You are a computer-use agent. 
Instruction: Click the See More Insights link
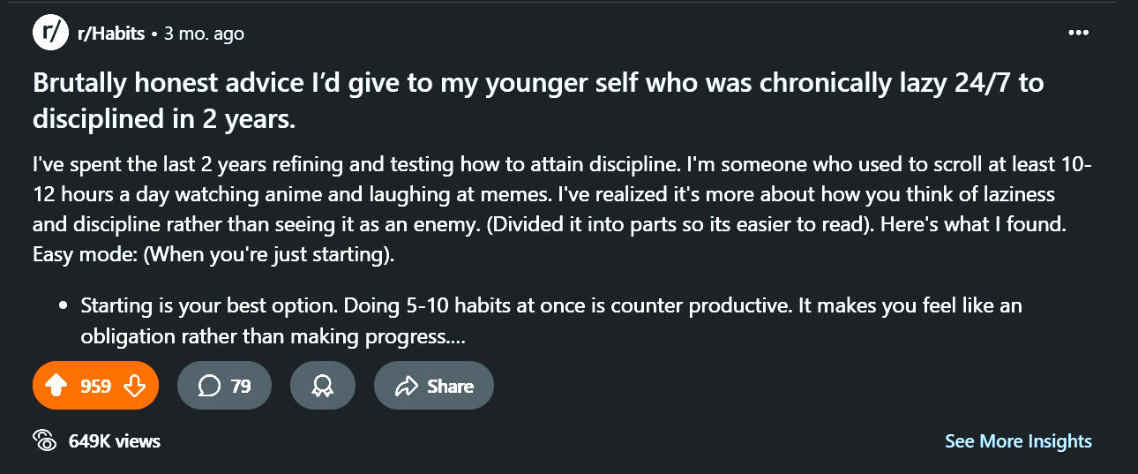(x=1018, y=440)
